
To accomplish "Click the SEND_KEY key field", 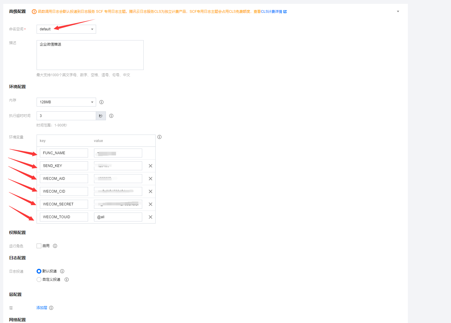I will click(64, 166).
